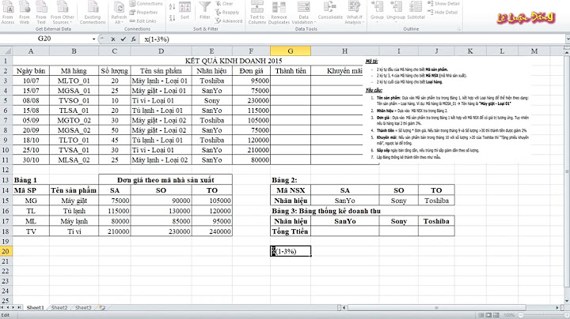Click the Remove Duplicates icon

pyautogui.click(x=279, y=13)
